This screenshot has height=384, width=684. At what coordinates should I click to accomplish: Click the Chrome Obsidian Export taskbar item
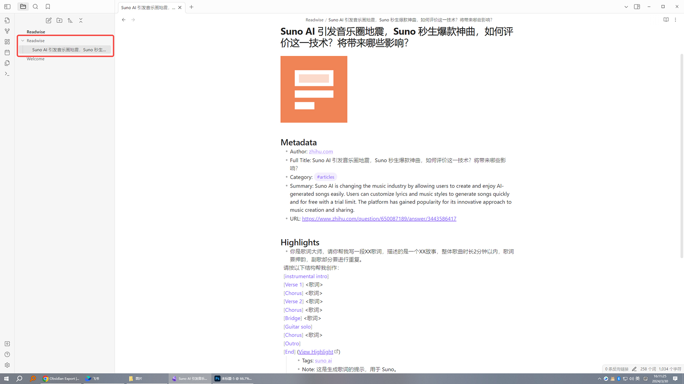coord(61,378)
